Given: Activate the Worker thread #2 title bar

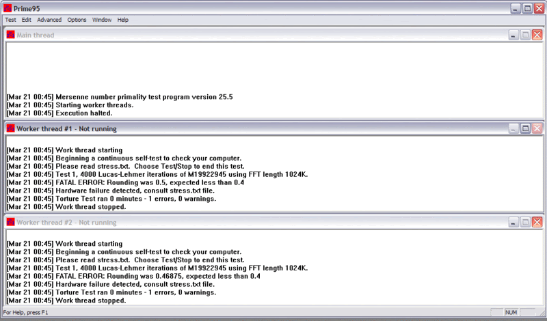Looking at the screenshot, I should pos(273,222).
